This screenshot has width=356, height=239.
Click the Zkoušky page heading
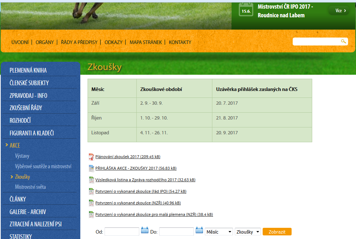105,67
